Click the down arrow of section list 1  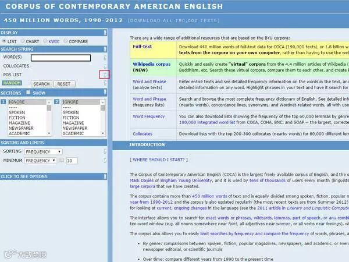coord(49,133)
